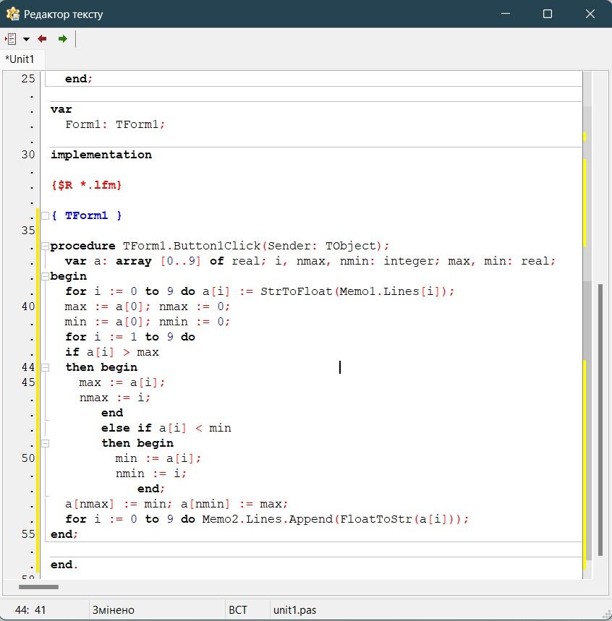Click 'Form1: TForm1;' declaration

coord(115,125)
